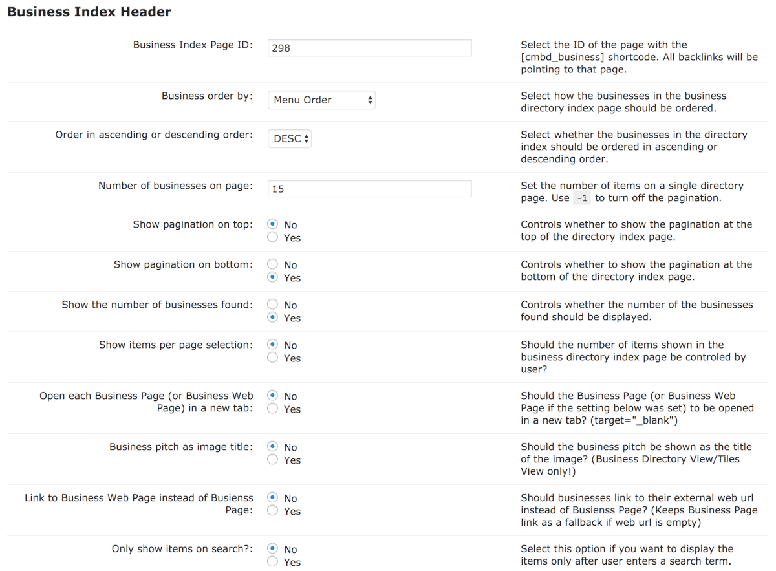The image size is (776, 571).
Task: Click selected No for Only show items on search
Action: coord(273,549)
